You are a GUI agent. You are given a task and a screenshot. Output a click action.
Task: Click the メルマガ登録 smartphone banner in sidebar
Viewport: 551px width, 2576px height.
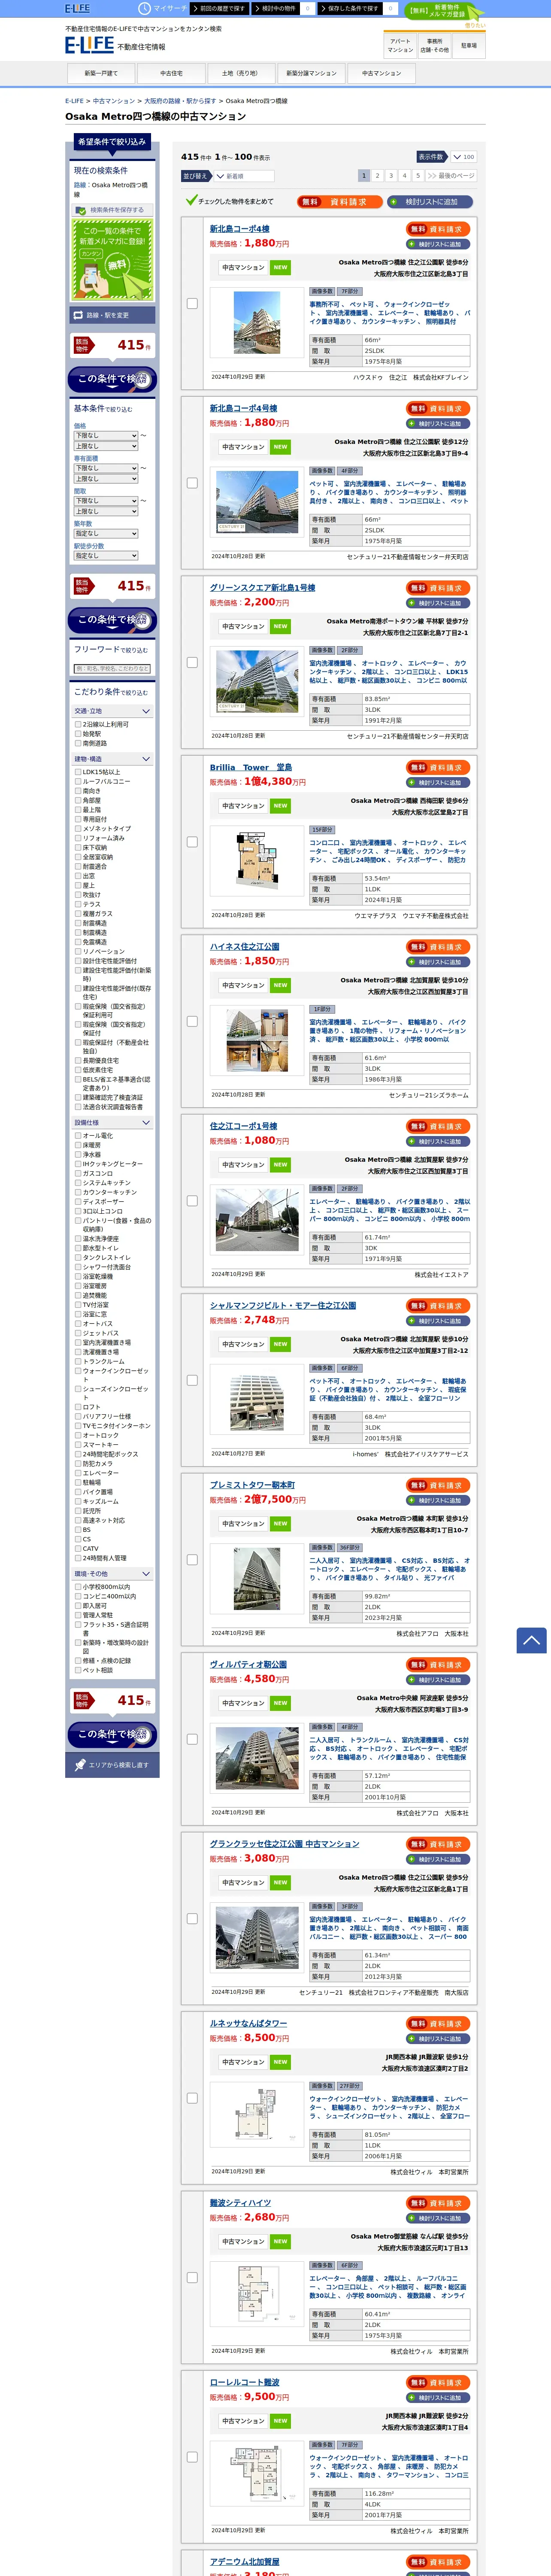click(111, 260)
